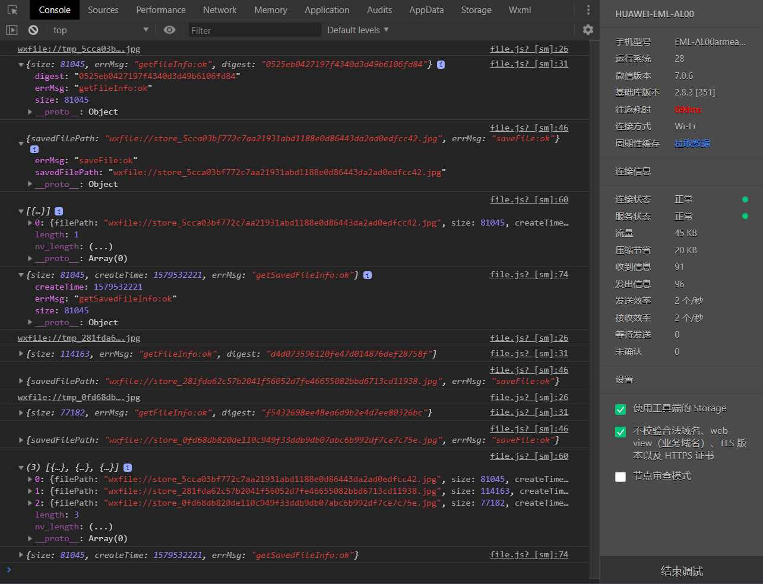Switch to the Memory tab
This screenshot has width=763, height=584.
pyautogui.click(x=271, y=10)
